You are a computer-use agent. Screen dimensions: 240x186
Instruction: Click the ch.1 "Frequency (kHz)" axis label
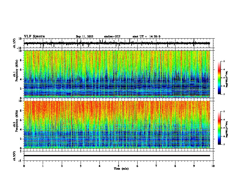(x=17, y=71)
